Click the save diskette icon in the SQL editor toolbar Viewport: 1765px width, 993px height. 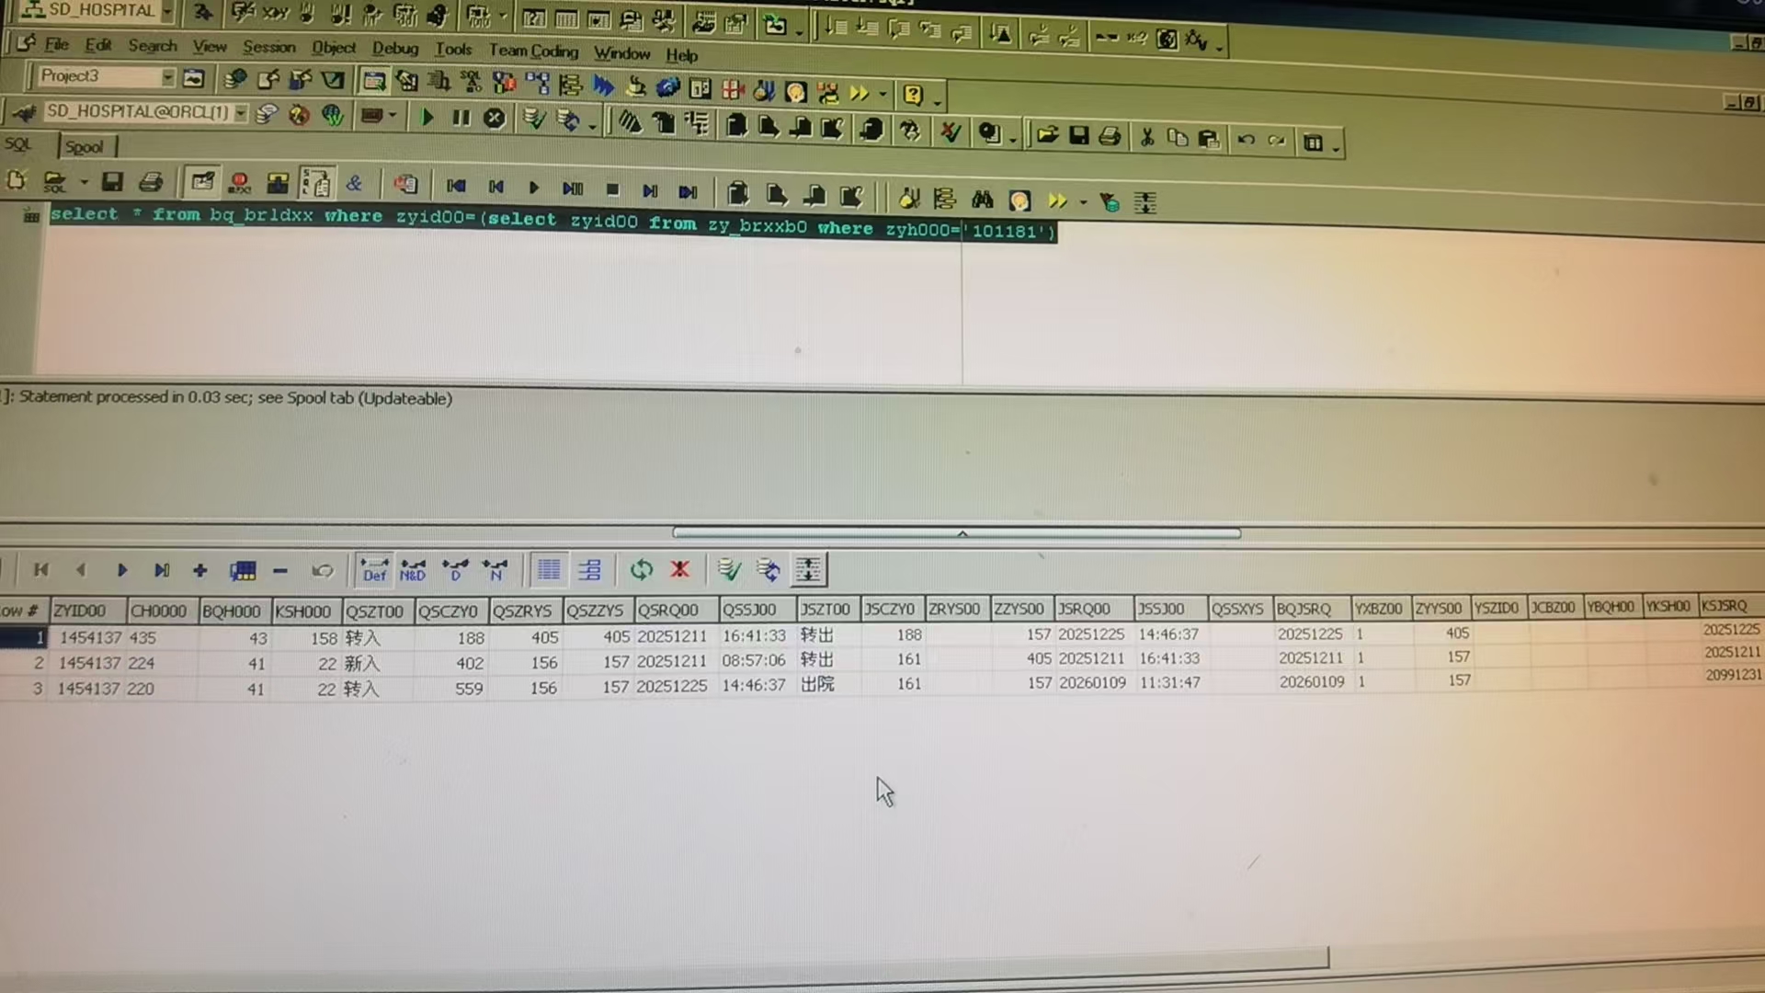coord(112,182)
